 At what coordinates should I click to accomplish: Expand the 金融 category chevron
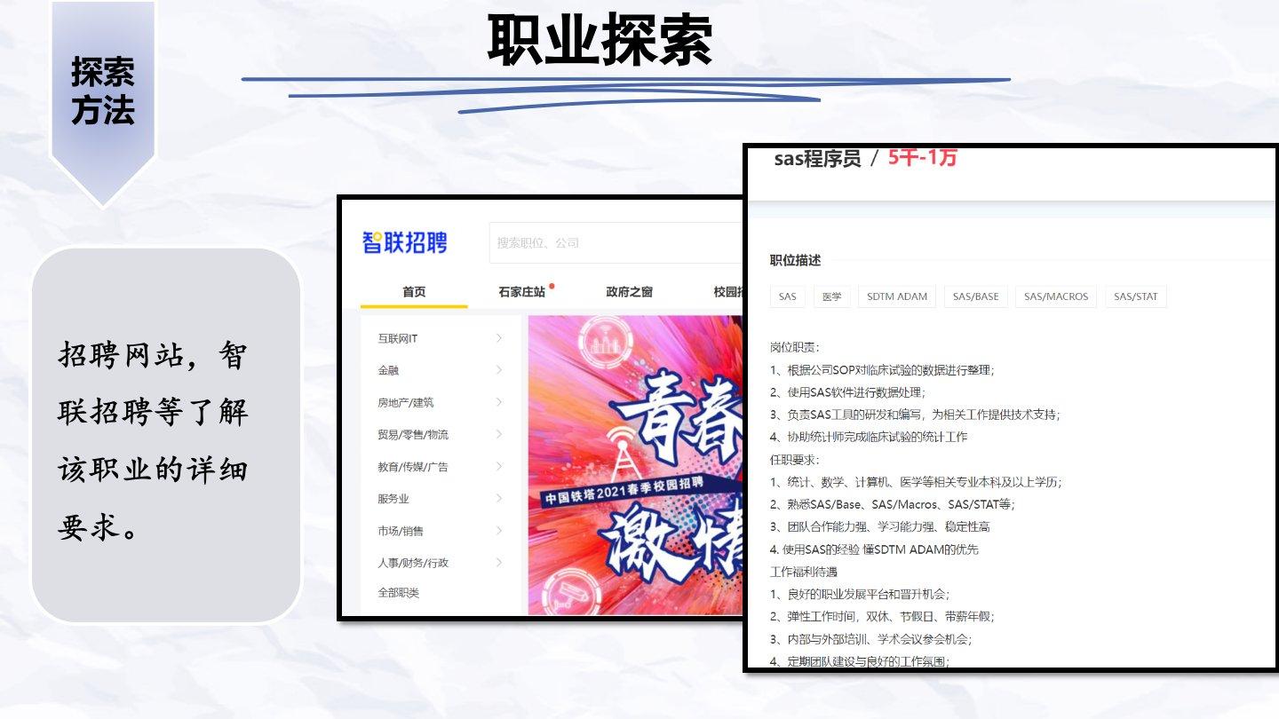tap(499, 370)
